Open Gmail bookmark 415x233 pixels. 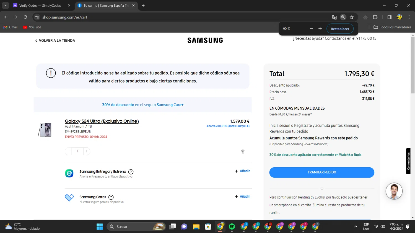11,27
